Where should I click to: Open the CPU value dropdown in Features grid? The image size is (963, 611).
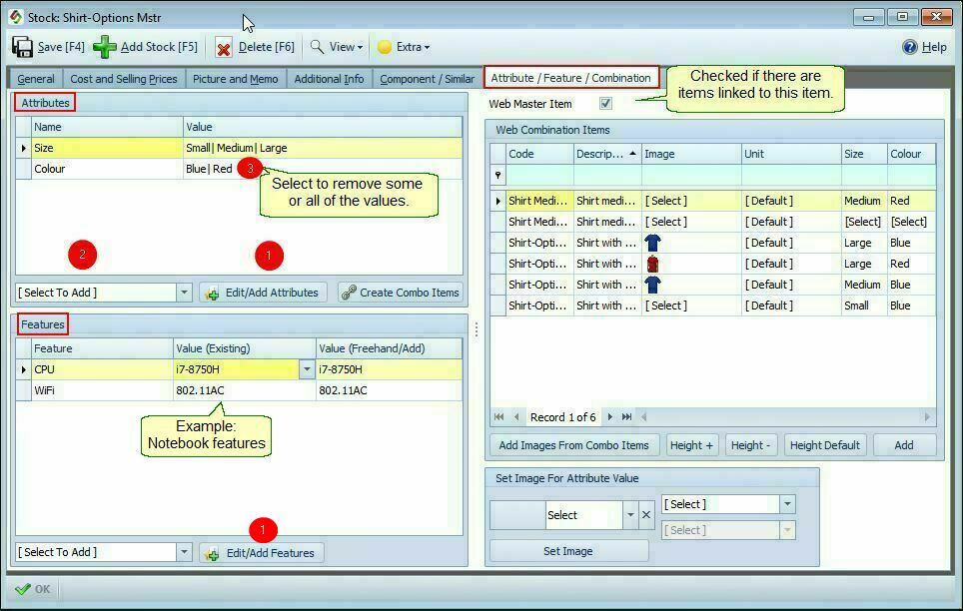pos(307,369)
